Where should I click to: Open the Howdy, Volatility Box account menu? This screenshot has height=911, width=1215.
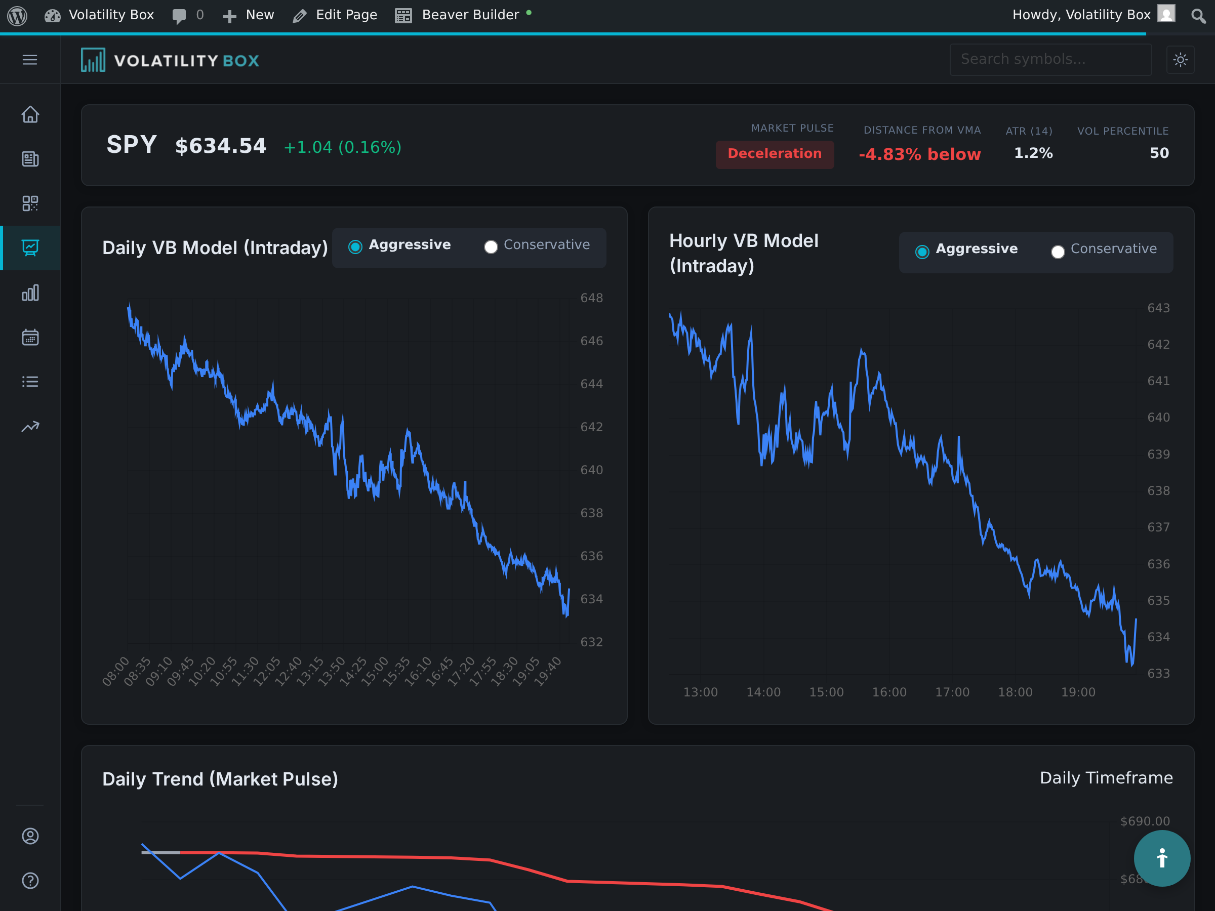pyautogui.click(x=1093, y=15)
